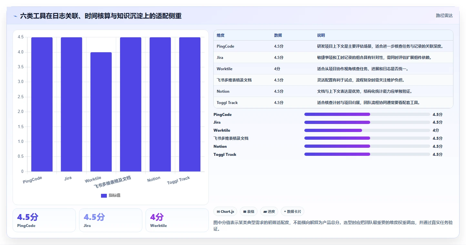This screenshot has height=245, width=466.
Task: Select the 进度 tag chip
Action: point(269,212)
